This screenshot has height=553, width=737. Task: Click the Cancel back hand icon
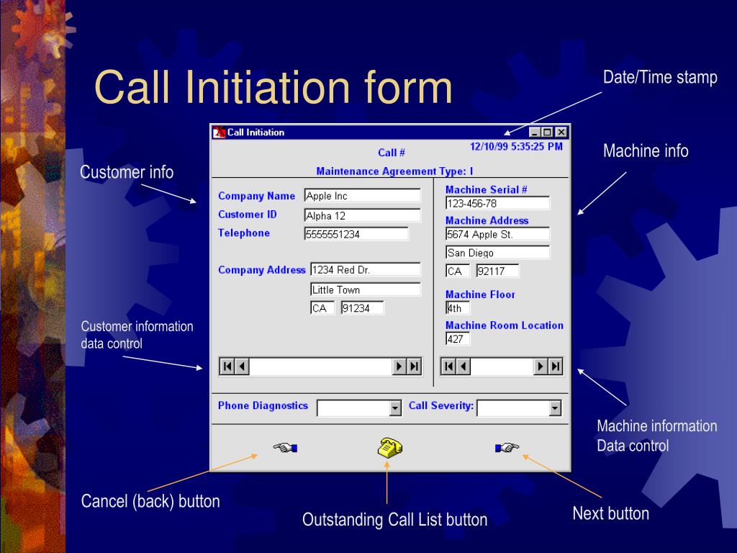pos(285,447)
